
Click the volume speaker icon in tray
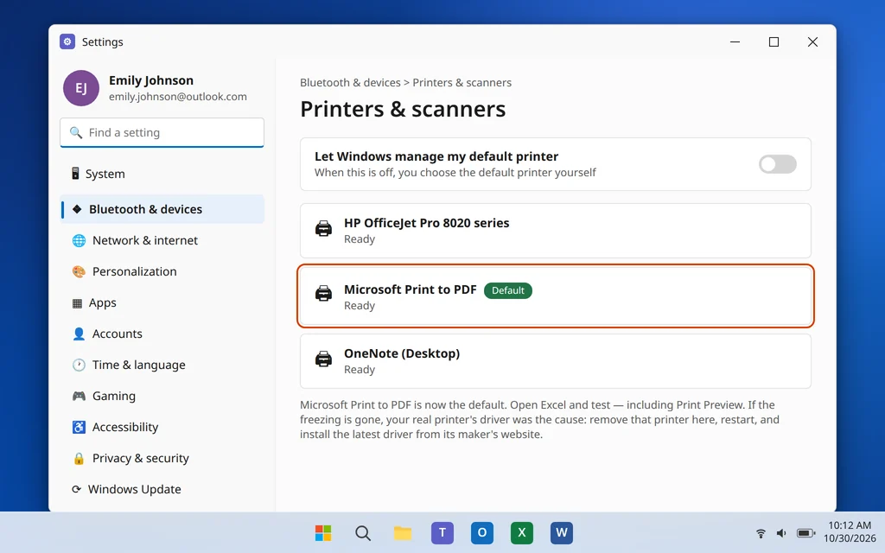pos(781,532)
